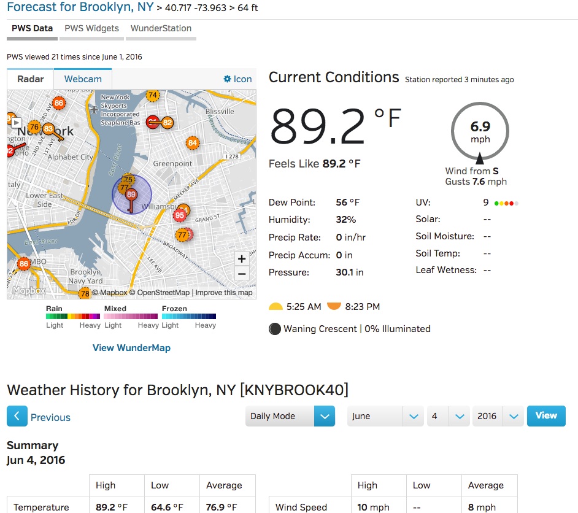Click the UV index colored dots
Viewport: 578px width, 513px height.
tap(506, 204)
